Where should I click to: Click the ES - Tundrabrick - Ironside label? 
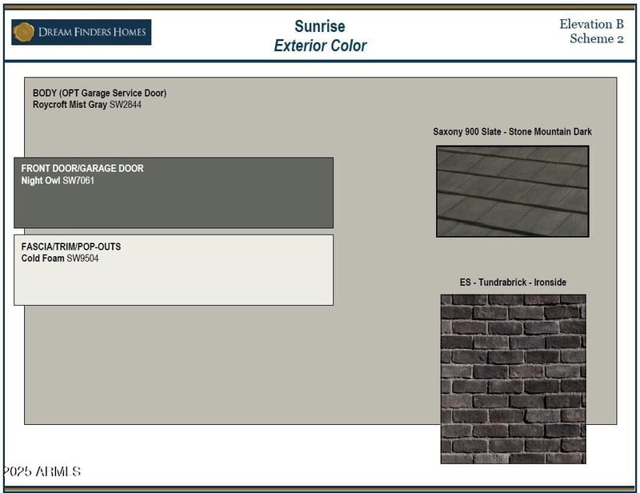pos(513,282)
